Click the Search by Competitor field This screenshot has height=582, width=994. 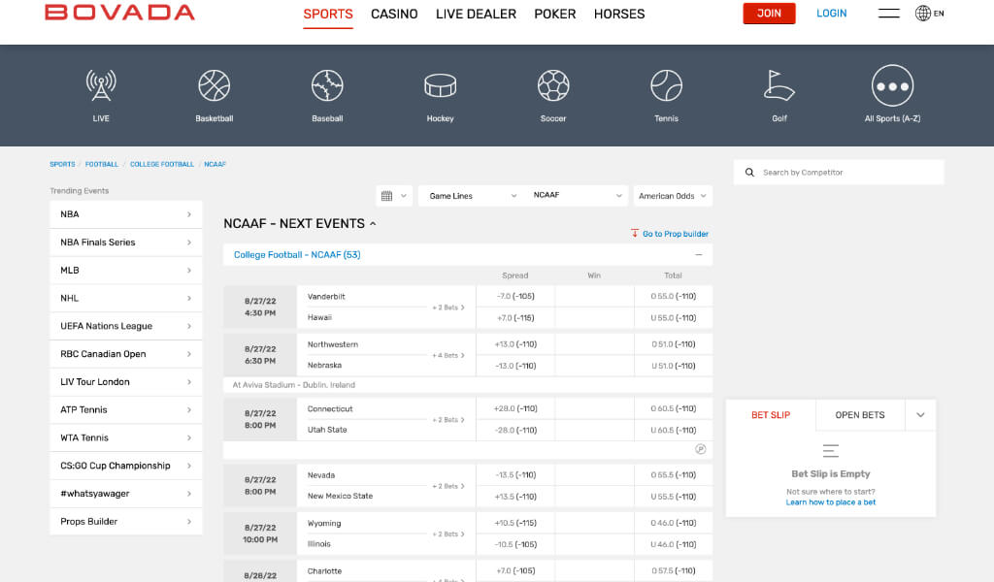coord(839,173)
